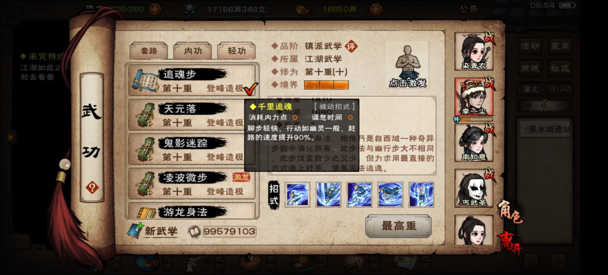Toggle the checkmark on 追魂步
This screenshot has height=275, width=608.
[x=251, y=89]
